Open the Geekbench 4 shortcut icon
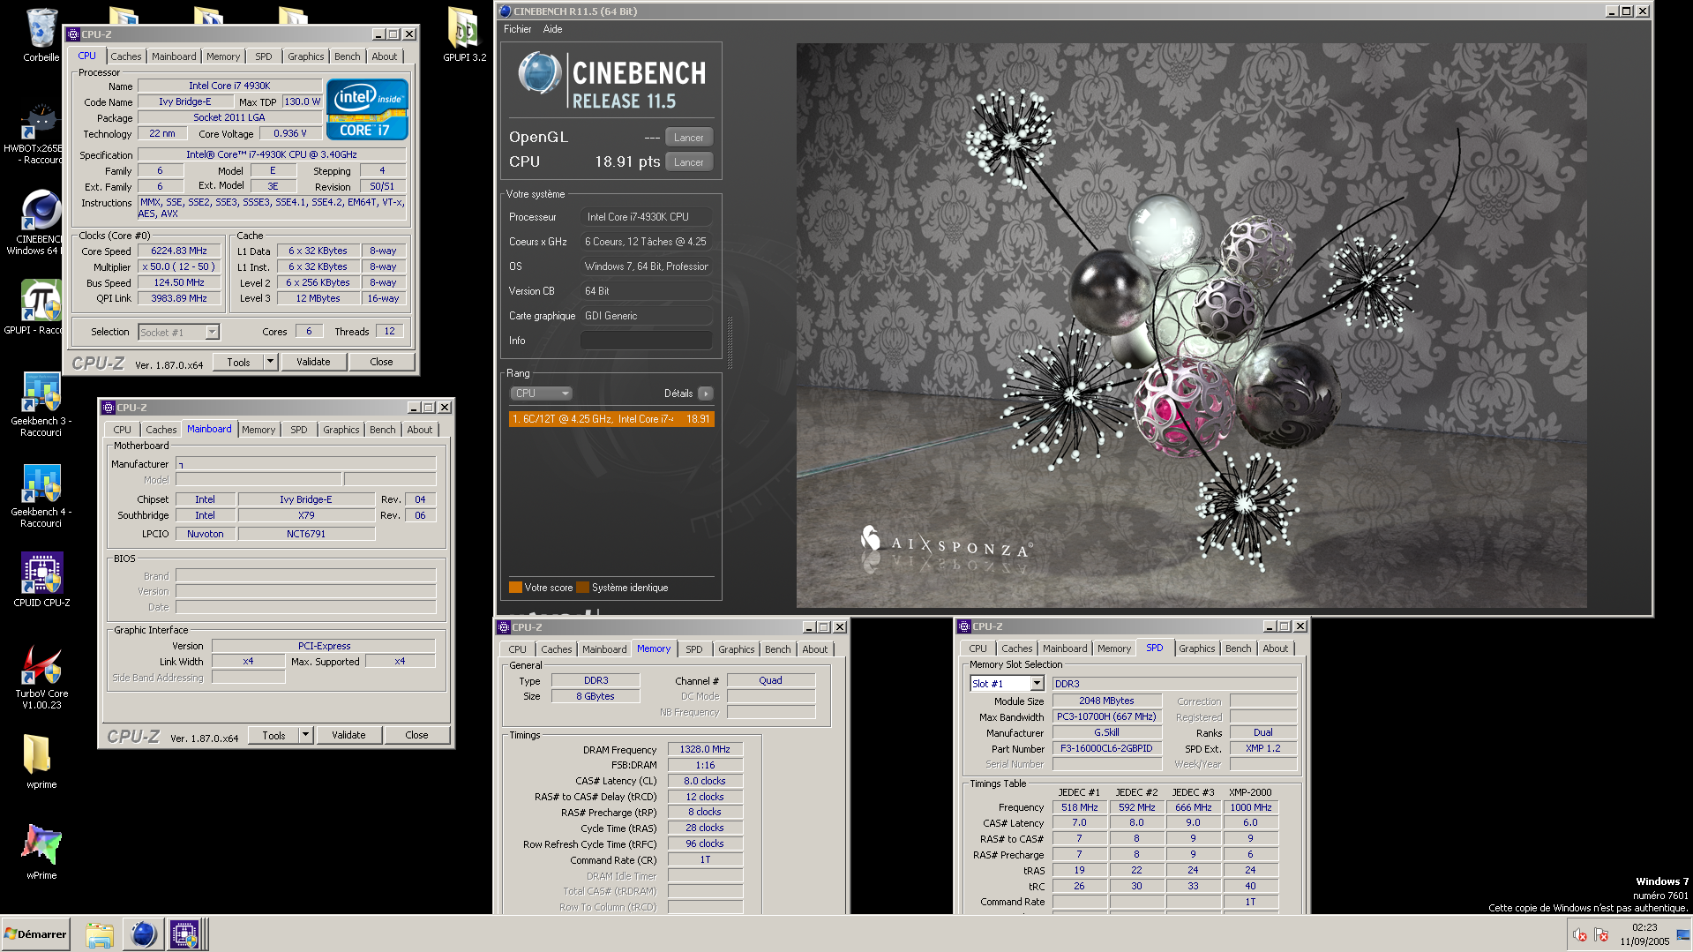 coord(41,483)
